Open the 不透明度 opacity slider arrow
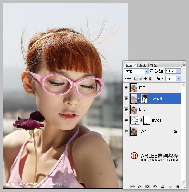Viewport: 189px width, 192px height. [x=179, y=71]
